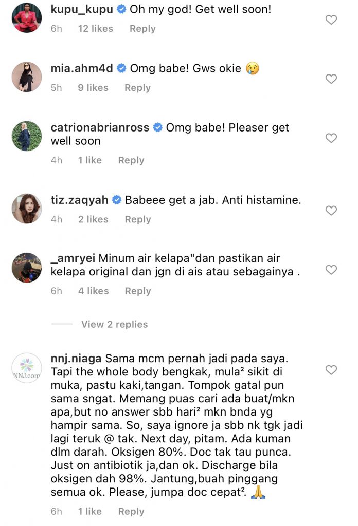The image size is (358, 526).
Task: Tap heart on mia.ahm4d's comment
Action: pyautogui.click(x=332, y=79)
